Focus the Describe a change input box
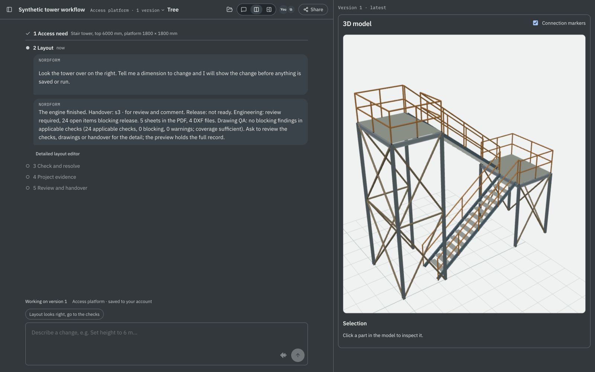This screenshot has height=372, width=595. 167,344
